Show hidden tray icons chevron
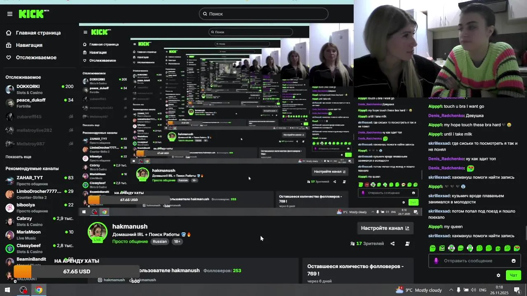The height and width of the screenshot is (296, 527). tap(451, 290)
